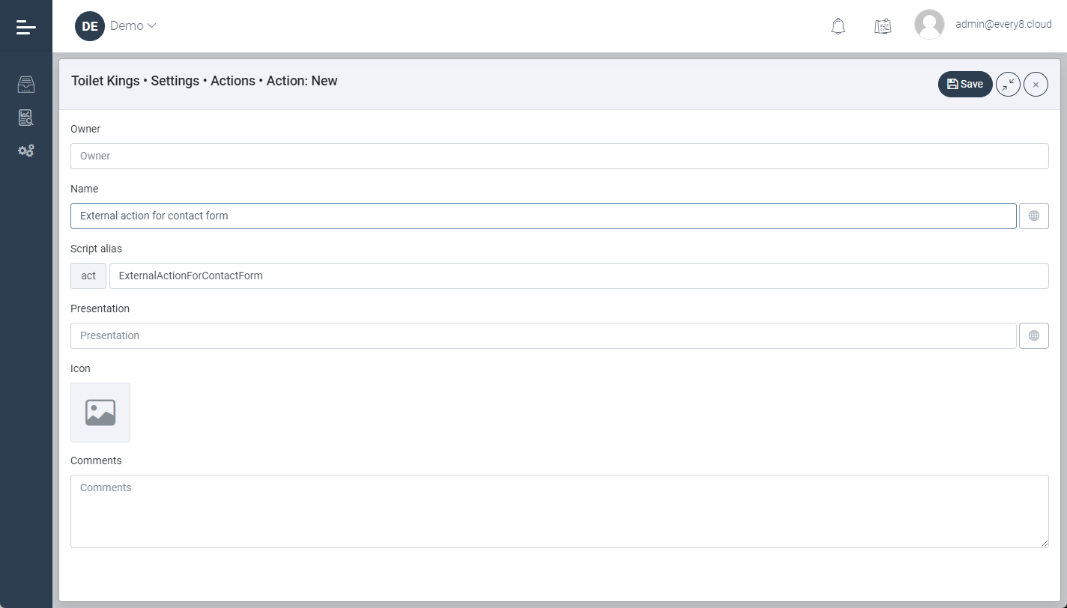Open translations globe next to Name field

coord(1034,216)
